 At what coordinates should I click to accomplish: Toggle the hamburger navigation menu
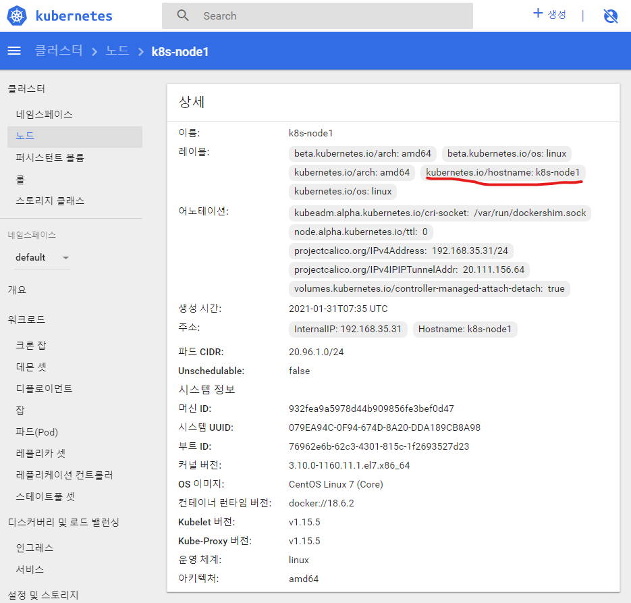(x=14, y=51)
